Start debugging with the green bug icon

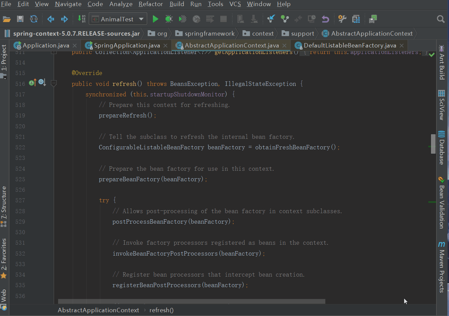click(169, 19)
